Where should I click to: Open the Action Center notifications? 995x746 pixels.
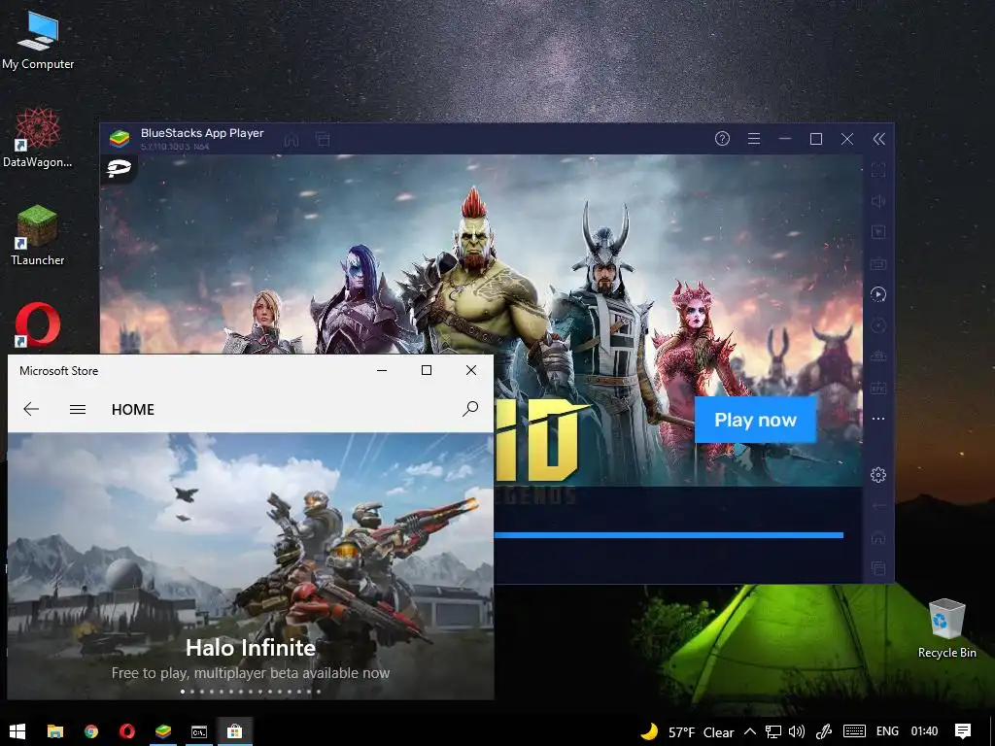pos(963,731)
